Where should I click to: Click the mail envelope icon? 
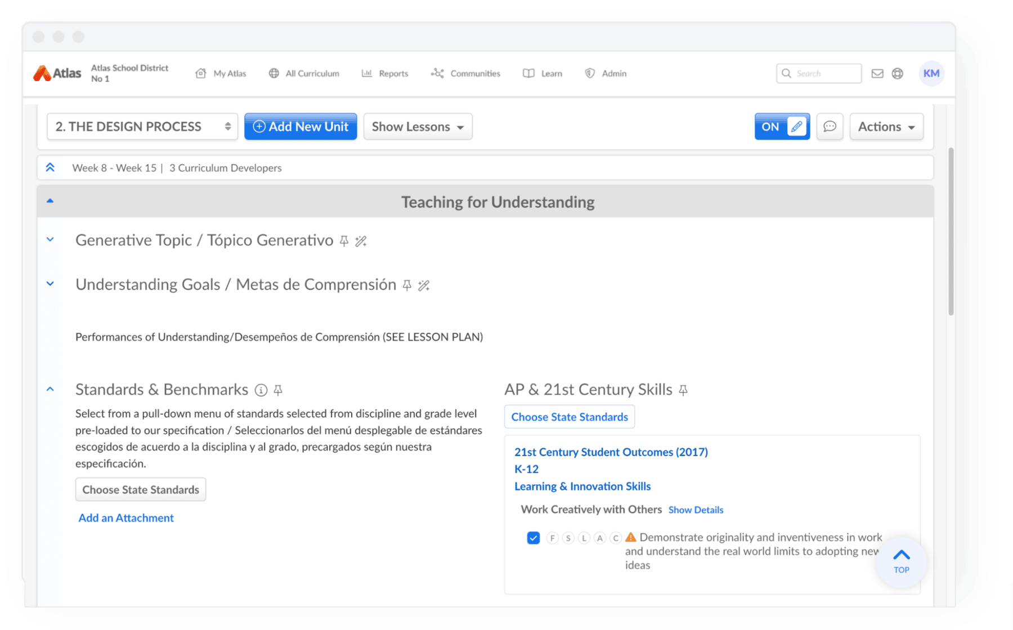pos(877,74)
